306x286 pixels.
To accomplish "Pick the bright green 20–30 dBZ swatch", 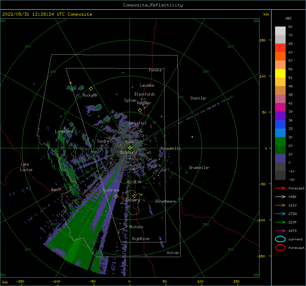I will coord(280,141).
